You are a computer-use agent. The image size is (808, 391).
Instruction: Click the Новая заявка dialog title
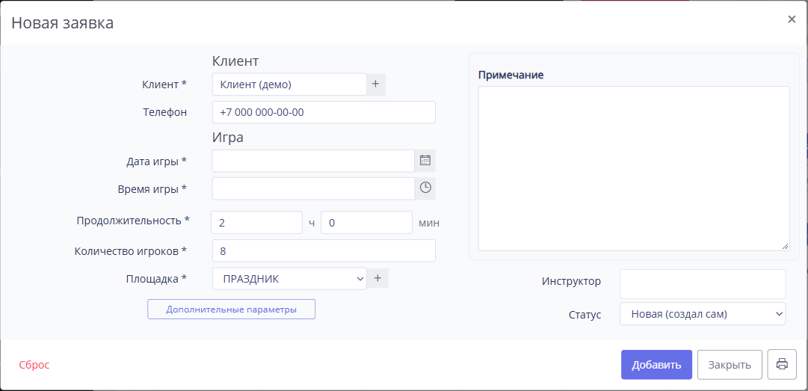(x=62, y=23)
